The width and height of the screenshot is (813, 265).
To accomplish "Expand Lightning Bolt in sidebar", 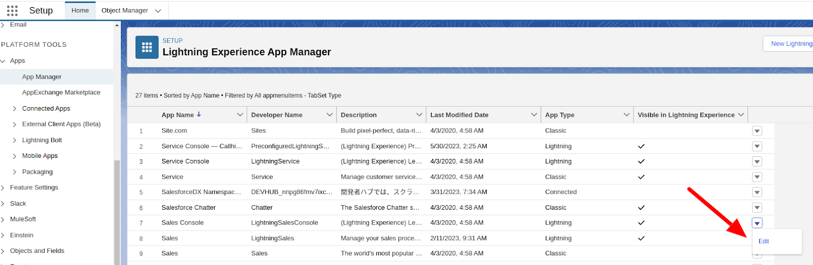I will point(14,140).
